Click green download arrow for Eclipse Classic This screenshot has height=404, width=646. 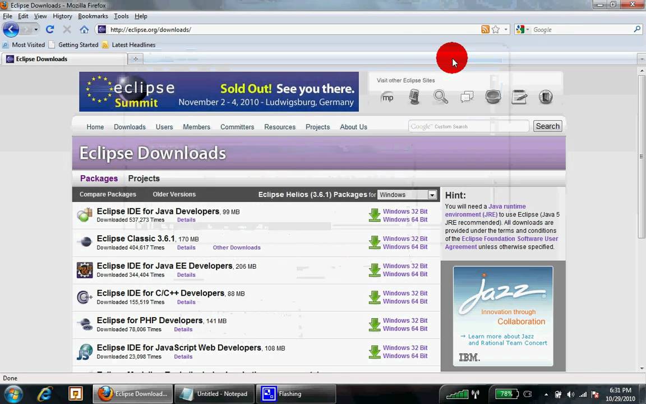pyautogui.click(x=375, y=242)
